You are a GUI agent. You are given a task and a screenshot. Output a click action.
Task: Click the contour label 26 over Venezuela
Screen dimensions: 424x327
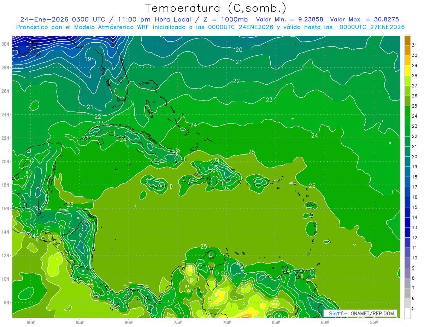pos(244,286)
